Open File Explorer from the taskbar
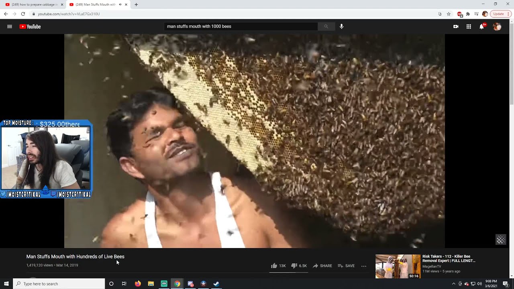The width and height of the screenshot is (514, 289). pyautogui.click(x=151, y=284)
